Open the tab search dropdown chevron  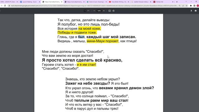click(186, 2)
